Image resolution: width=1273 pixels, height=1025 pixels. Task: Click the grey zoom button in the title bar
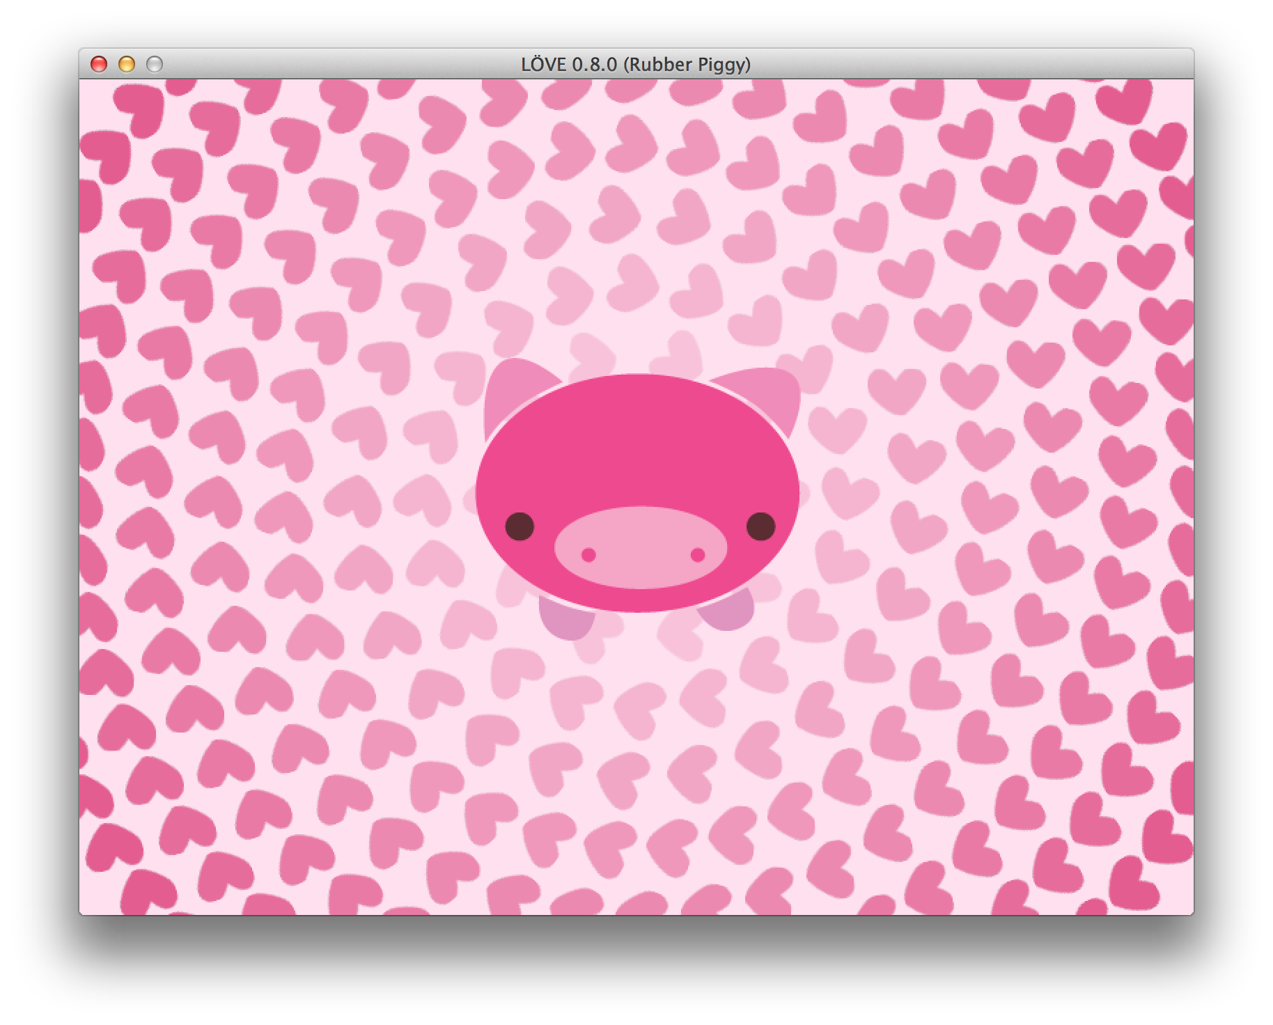coord(155,64)
